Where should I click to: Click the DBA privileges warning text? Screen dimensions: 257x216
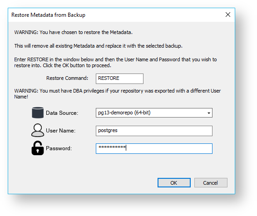click(x=117, y=93)
